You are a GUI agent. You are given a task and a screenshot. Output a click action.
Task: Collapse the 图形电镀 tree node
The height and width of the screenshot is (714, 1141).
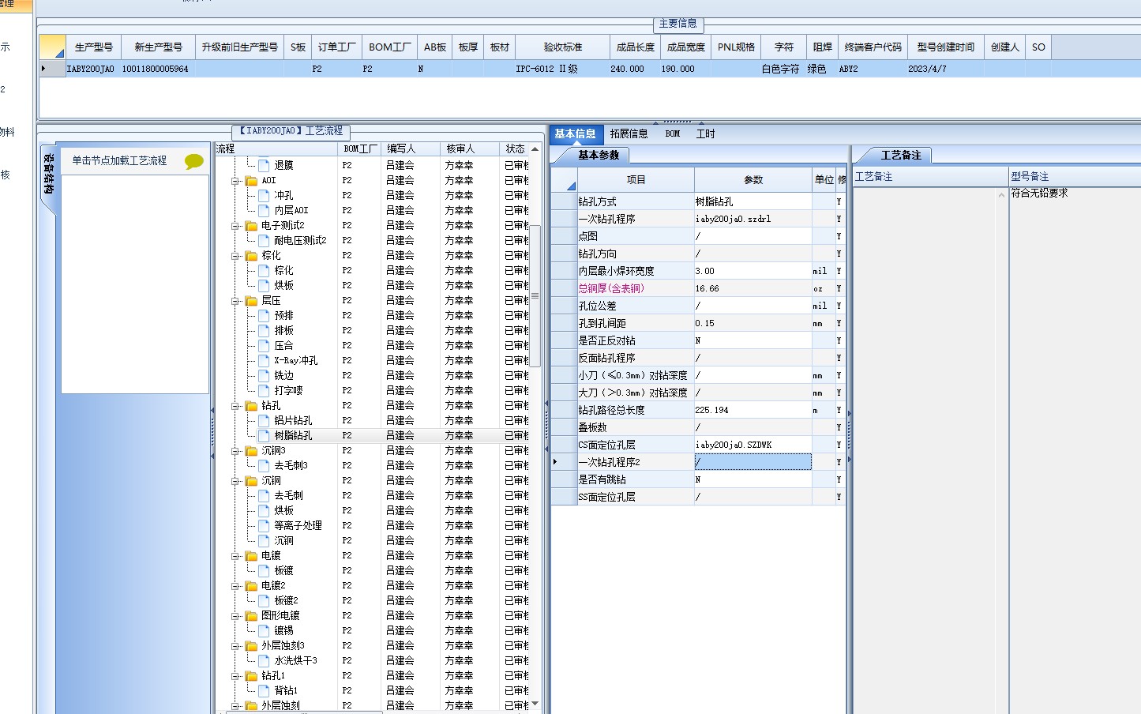coord(235,616)
